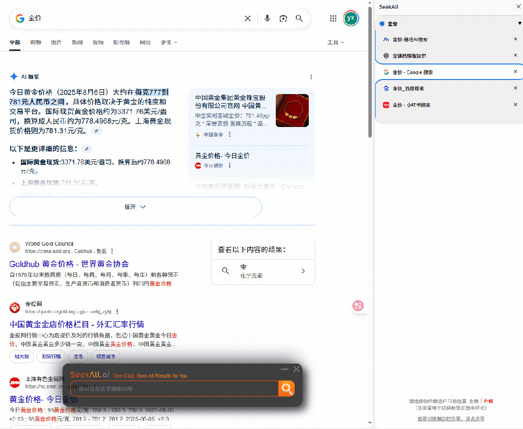The height and width of the screenshot is (429, 523).
Task: Switch to the 网页 tab
Action: (x=145, y=42)
